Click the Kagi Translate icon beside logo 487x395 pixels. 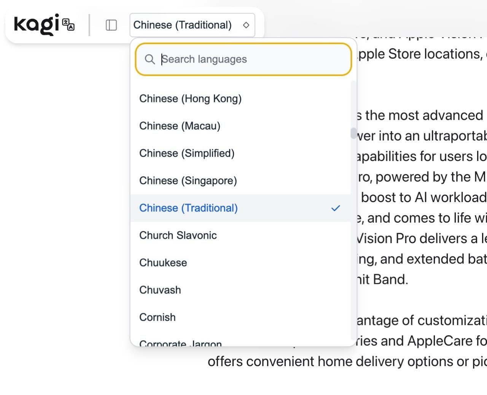[68, 24]
